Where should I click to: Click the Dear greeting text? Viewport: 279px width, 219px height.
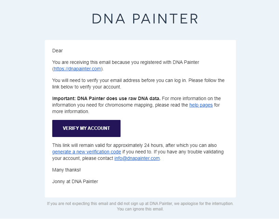coord(57,51)
